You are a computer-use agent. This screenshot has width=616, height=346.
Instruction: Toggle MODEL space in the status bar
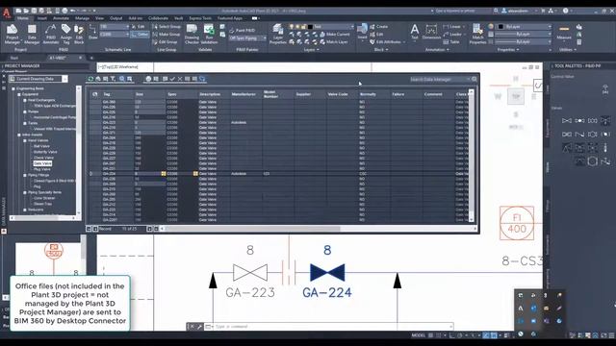tap(419, 335)
